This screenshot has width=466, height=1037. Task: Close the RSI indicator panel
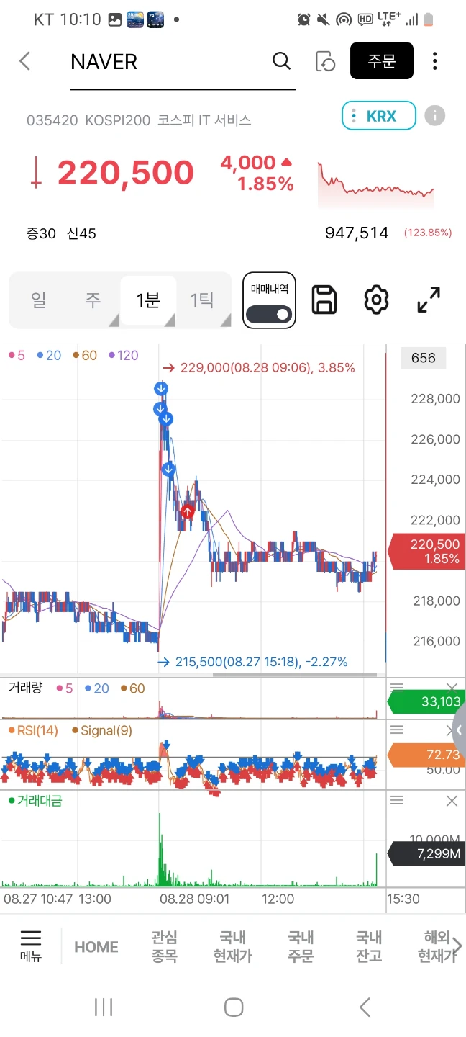452,730
